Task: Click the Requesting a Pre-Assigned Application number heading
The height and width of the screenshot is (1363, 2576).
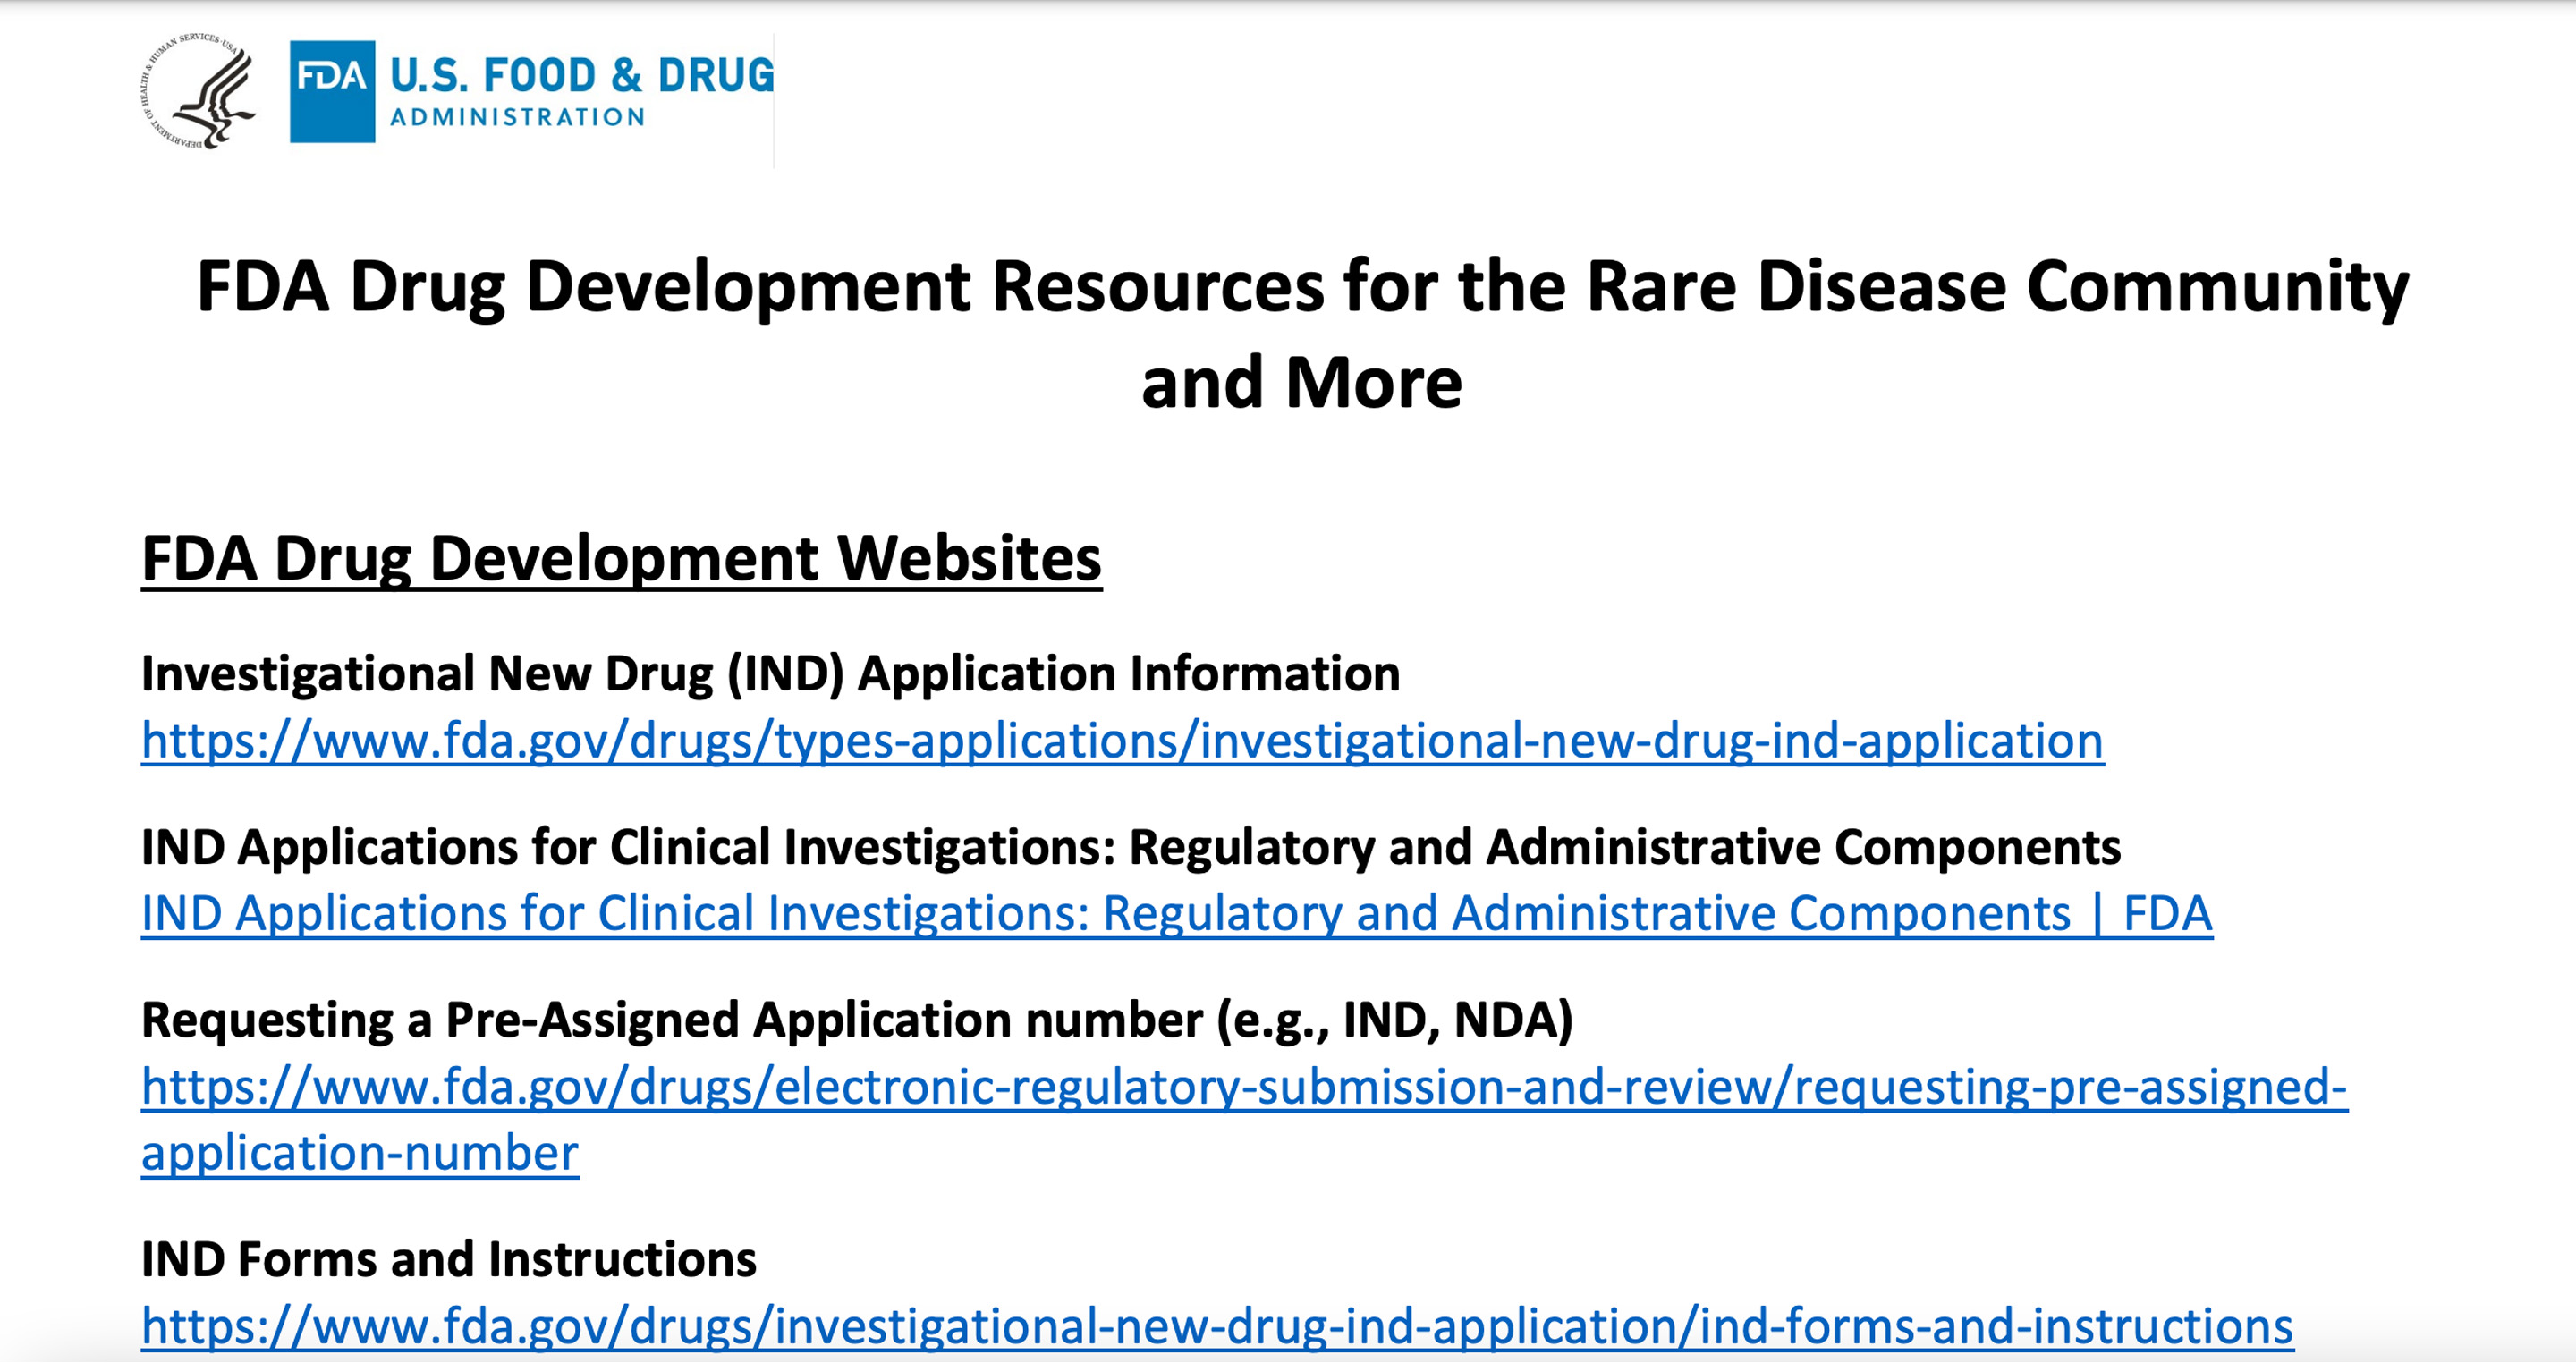Action: click(857, 1020)
